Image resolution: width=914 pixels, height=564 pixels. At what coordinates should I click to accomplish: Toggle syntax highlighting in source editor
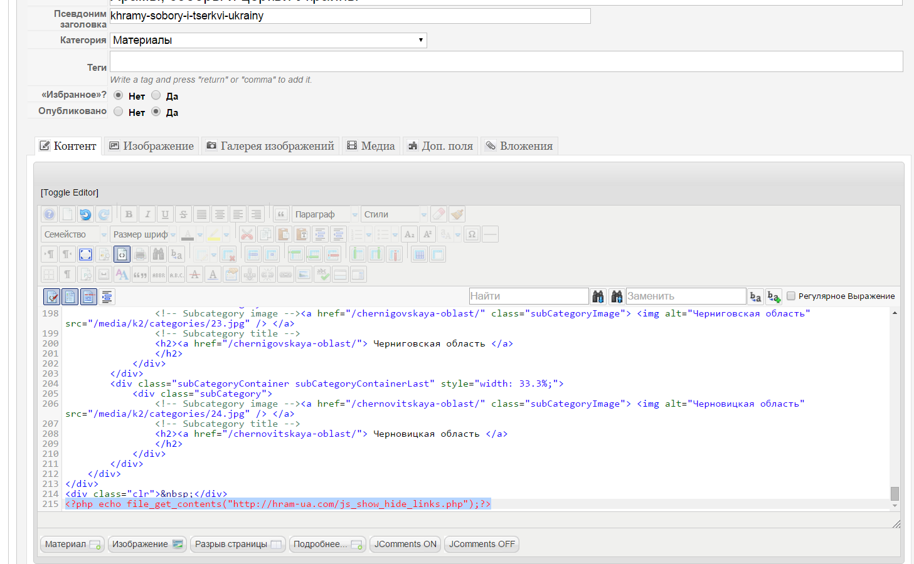click(52, 296)
